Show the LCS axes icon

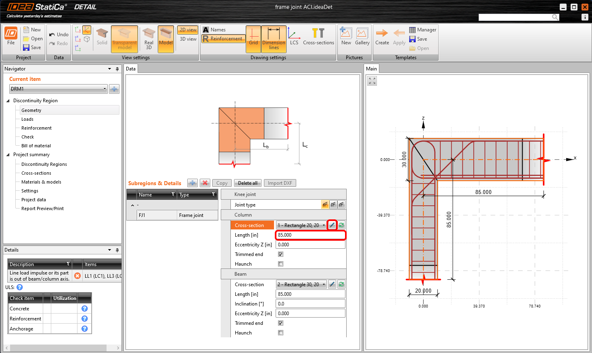(294, 37)
